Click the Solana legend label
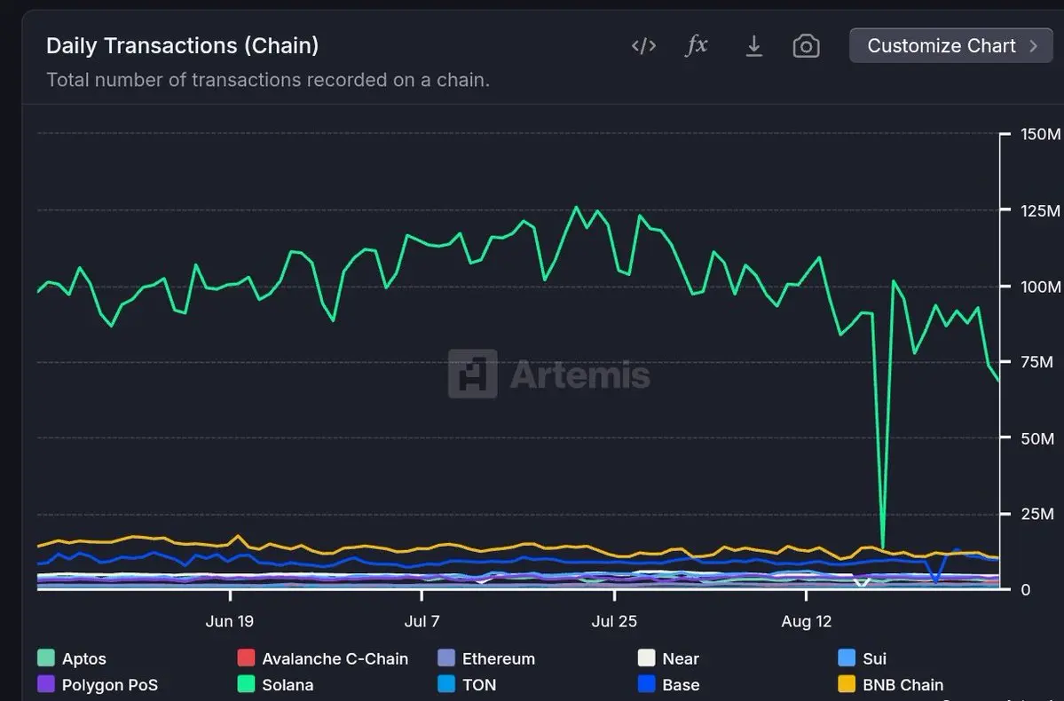The height and width of the screenshot is (701, 1064). 288,685
